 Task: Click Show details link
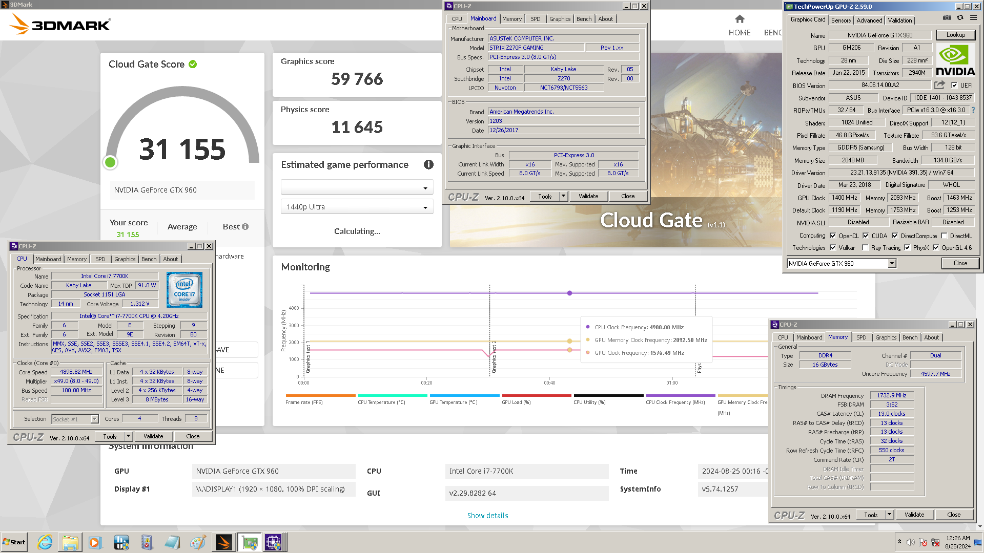(488, 516)
